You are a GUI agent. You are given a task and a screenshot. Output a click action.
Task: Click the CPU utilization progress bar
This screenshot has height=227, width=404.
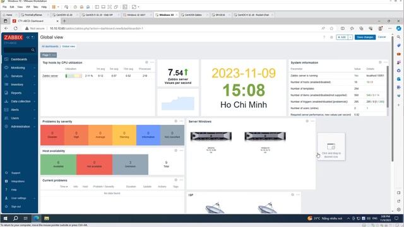[x=74, y=76]
